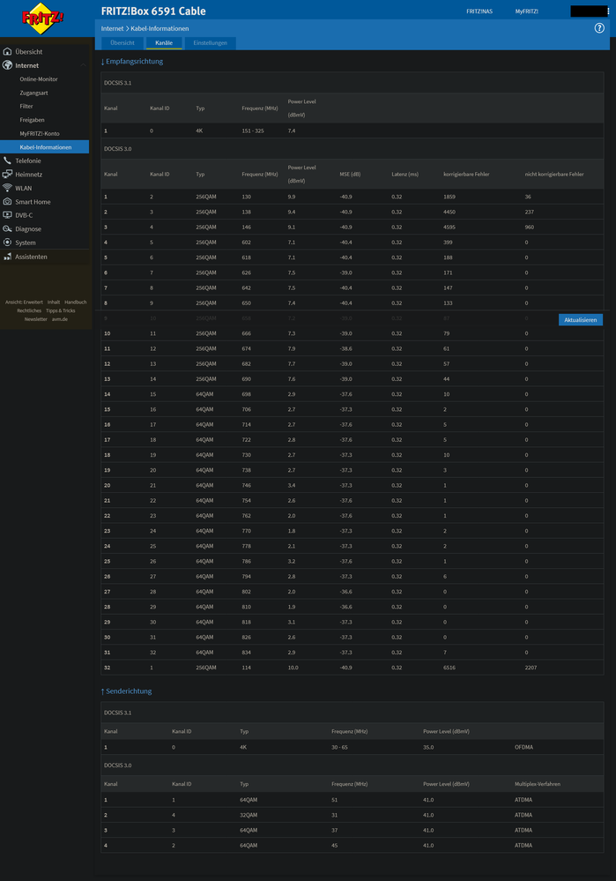Open the Tipps & Tricks link
Image resolution: width=616 pixels, height=881 pixels.
point(61,310)
